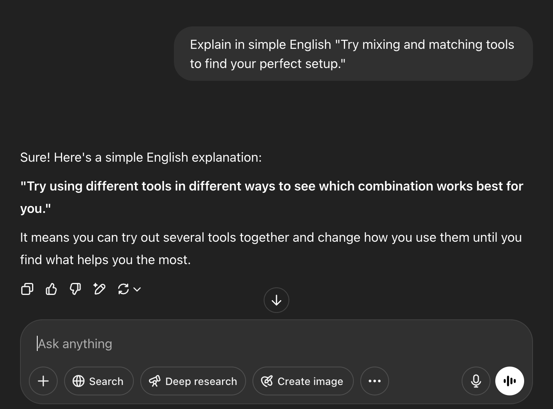Copy the assistant's response
The width and height of the screenshot is (553, 409).
27,289
